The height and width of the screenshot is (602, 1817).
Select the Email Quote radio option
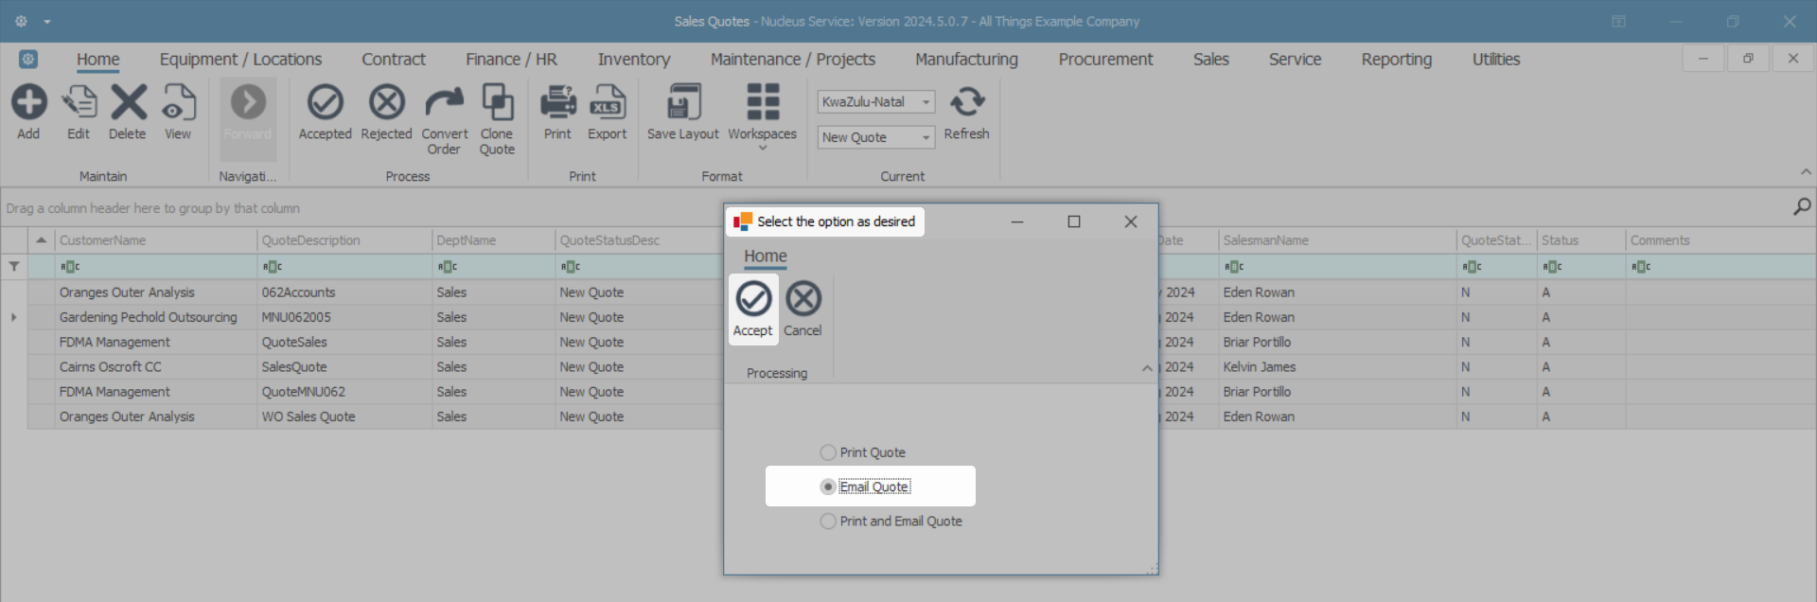[865, 487]
